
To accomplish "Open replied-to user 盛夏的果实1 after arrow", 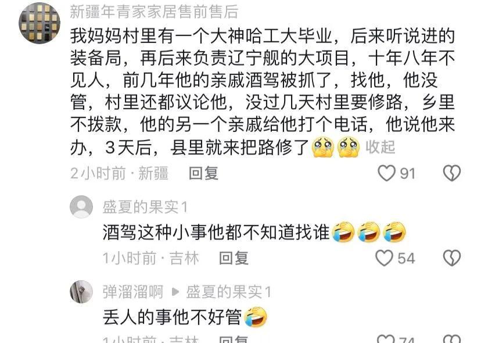I will click(x=228, y=292).
